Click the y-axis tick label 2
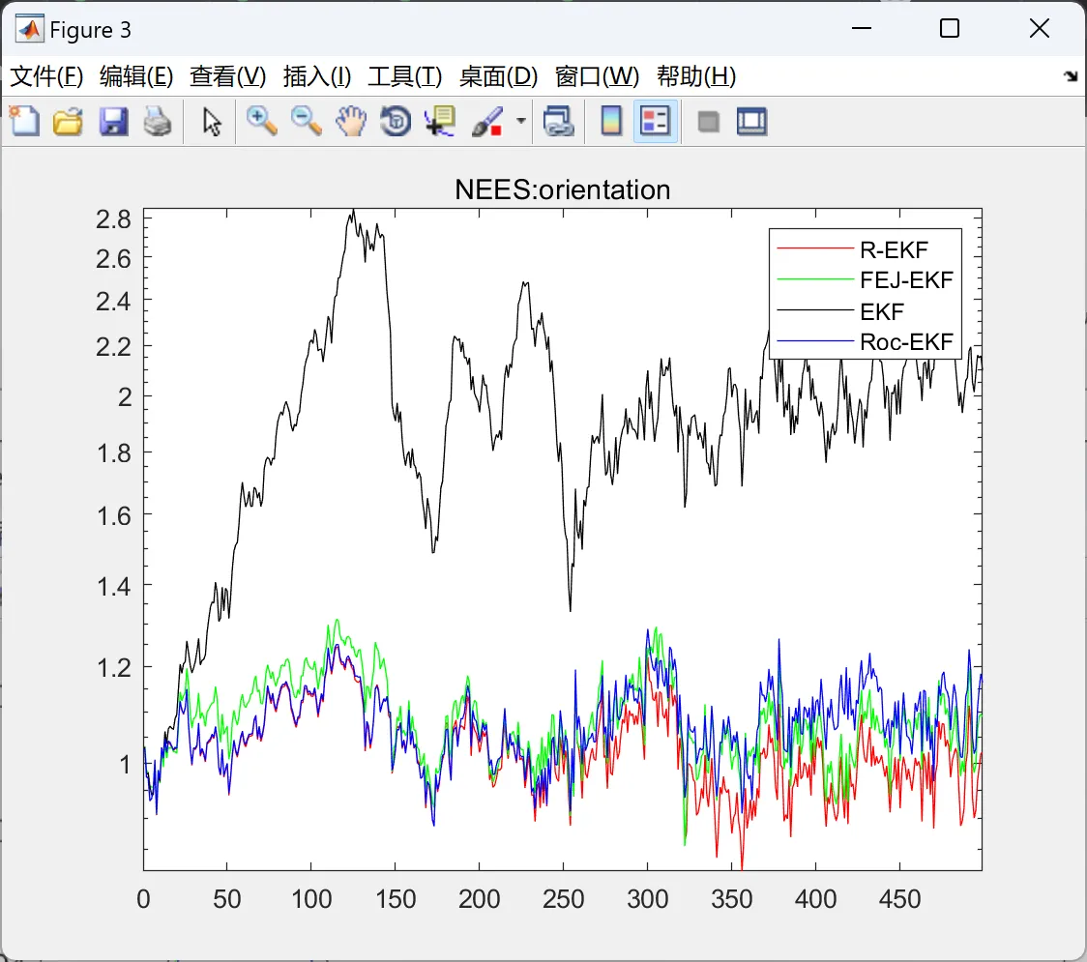The image size is (1087, 962). pos(125,397)
